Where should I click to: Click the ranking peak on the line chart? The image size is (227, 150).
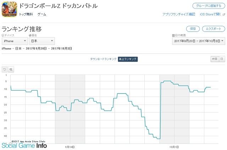click(x=167, y=81)
